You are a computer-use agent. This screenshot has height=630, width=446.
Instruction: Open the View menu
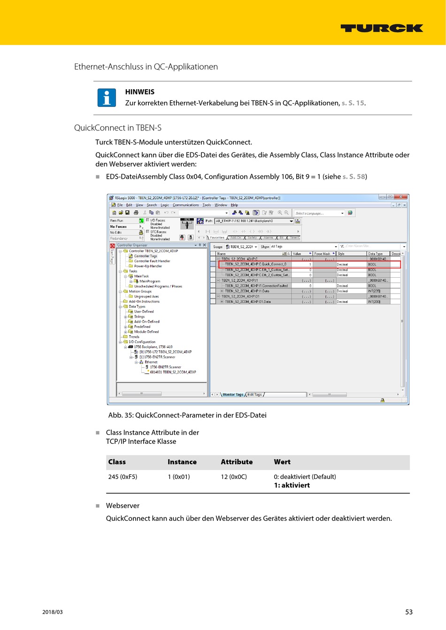[139, 205]
